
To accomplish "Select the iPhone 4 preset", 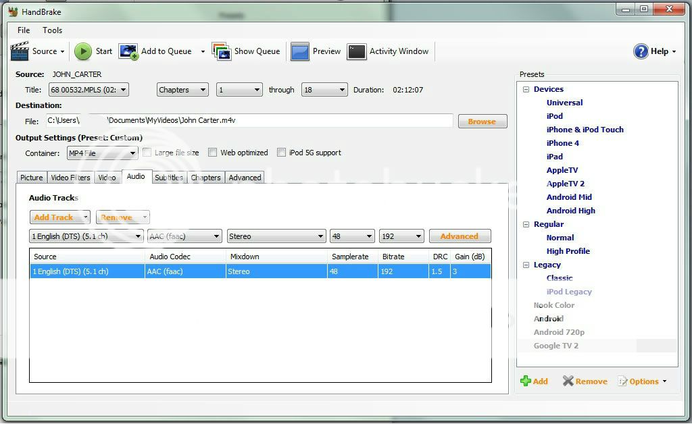I will pyautogui.click(x=563, y=142).
